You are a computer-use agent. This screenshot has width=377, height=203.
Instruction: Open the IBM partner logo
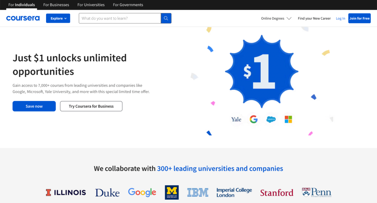coord(198,192)
